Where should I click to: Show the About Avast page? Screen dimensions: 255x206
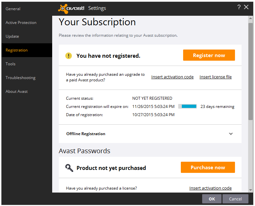17,92
